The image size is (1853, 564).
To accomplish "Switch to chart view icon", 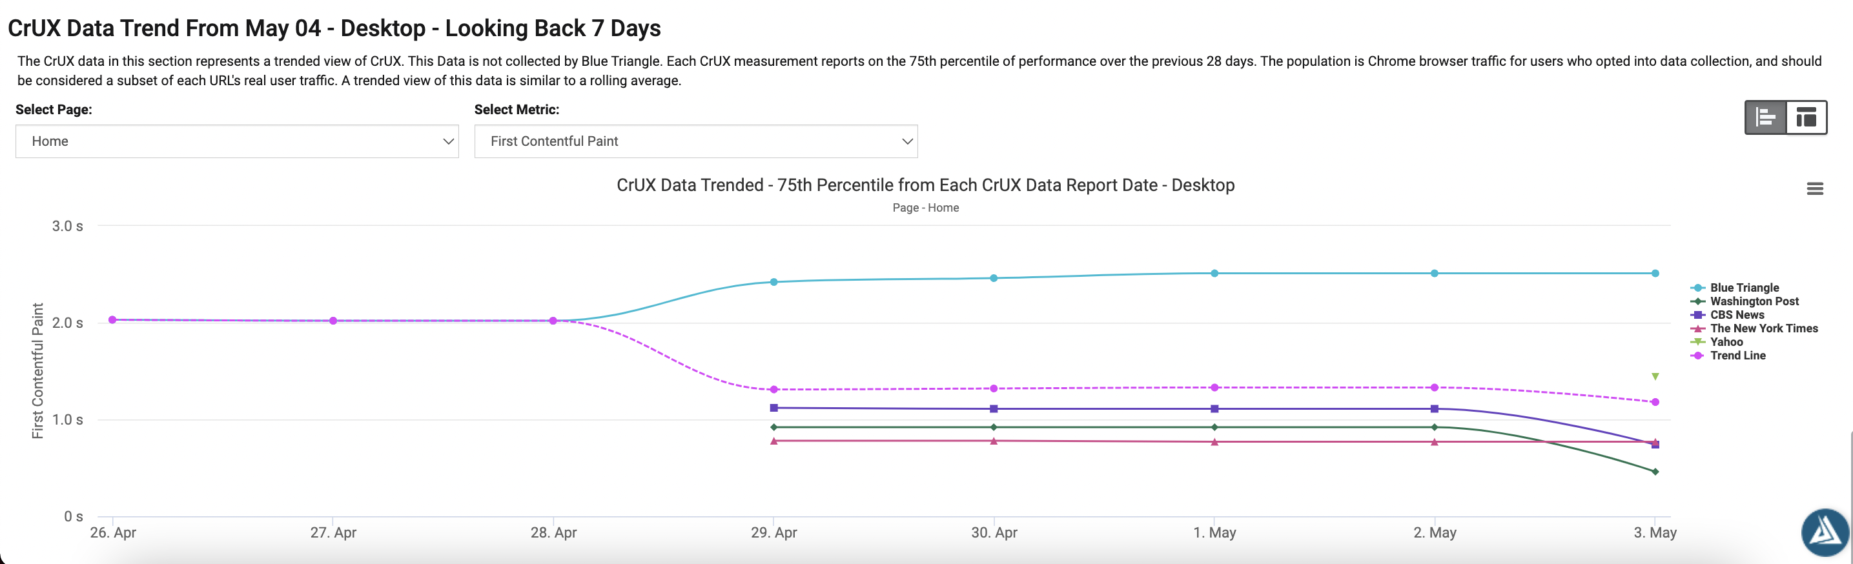I will (1766, 117).
